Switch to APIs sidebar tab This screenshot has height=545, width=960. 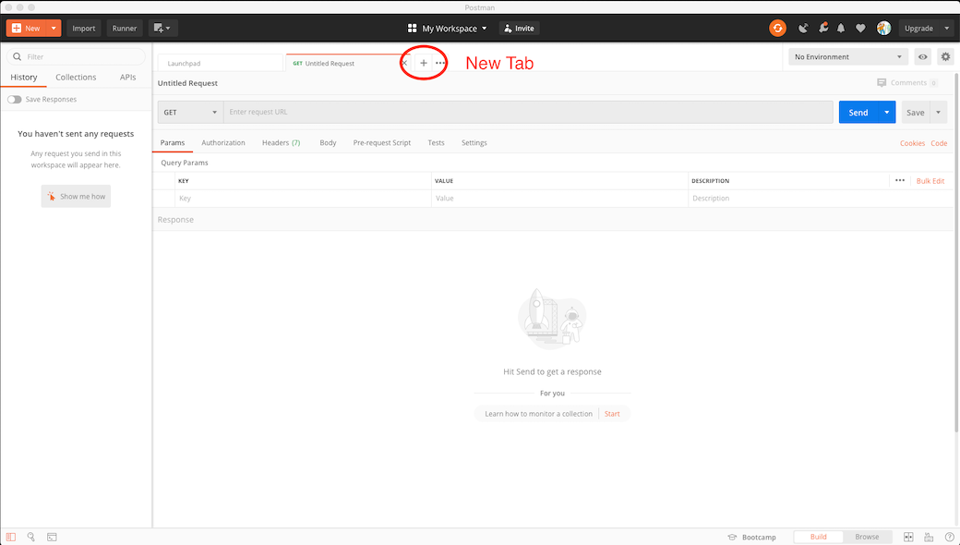[128, 78]
